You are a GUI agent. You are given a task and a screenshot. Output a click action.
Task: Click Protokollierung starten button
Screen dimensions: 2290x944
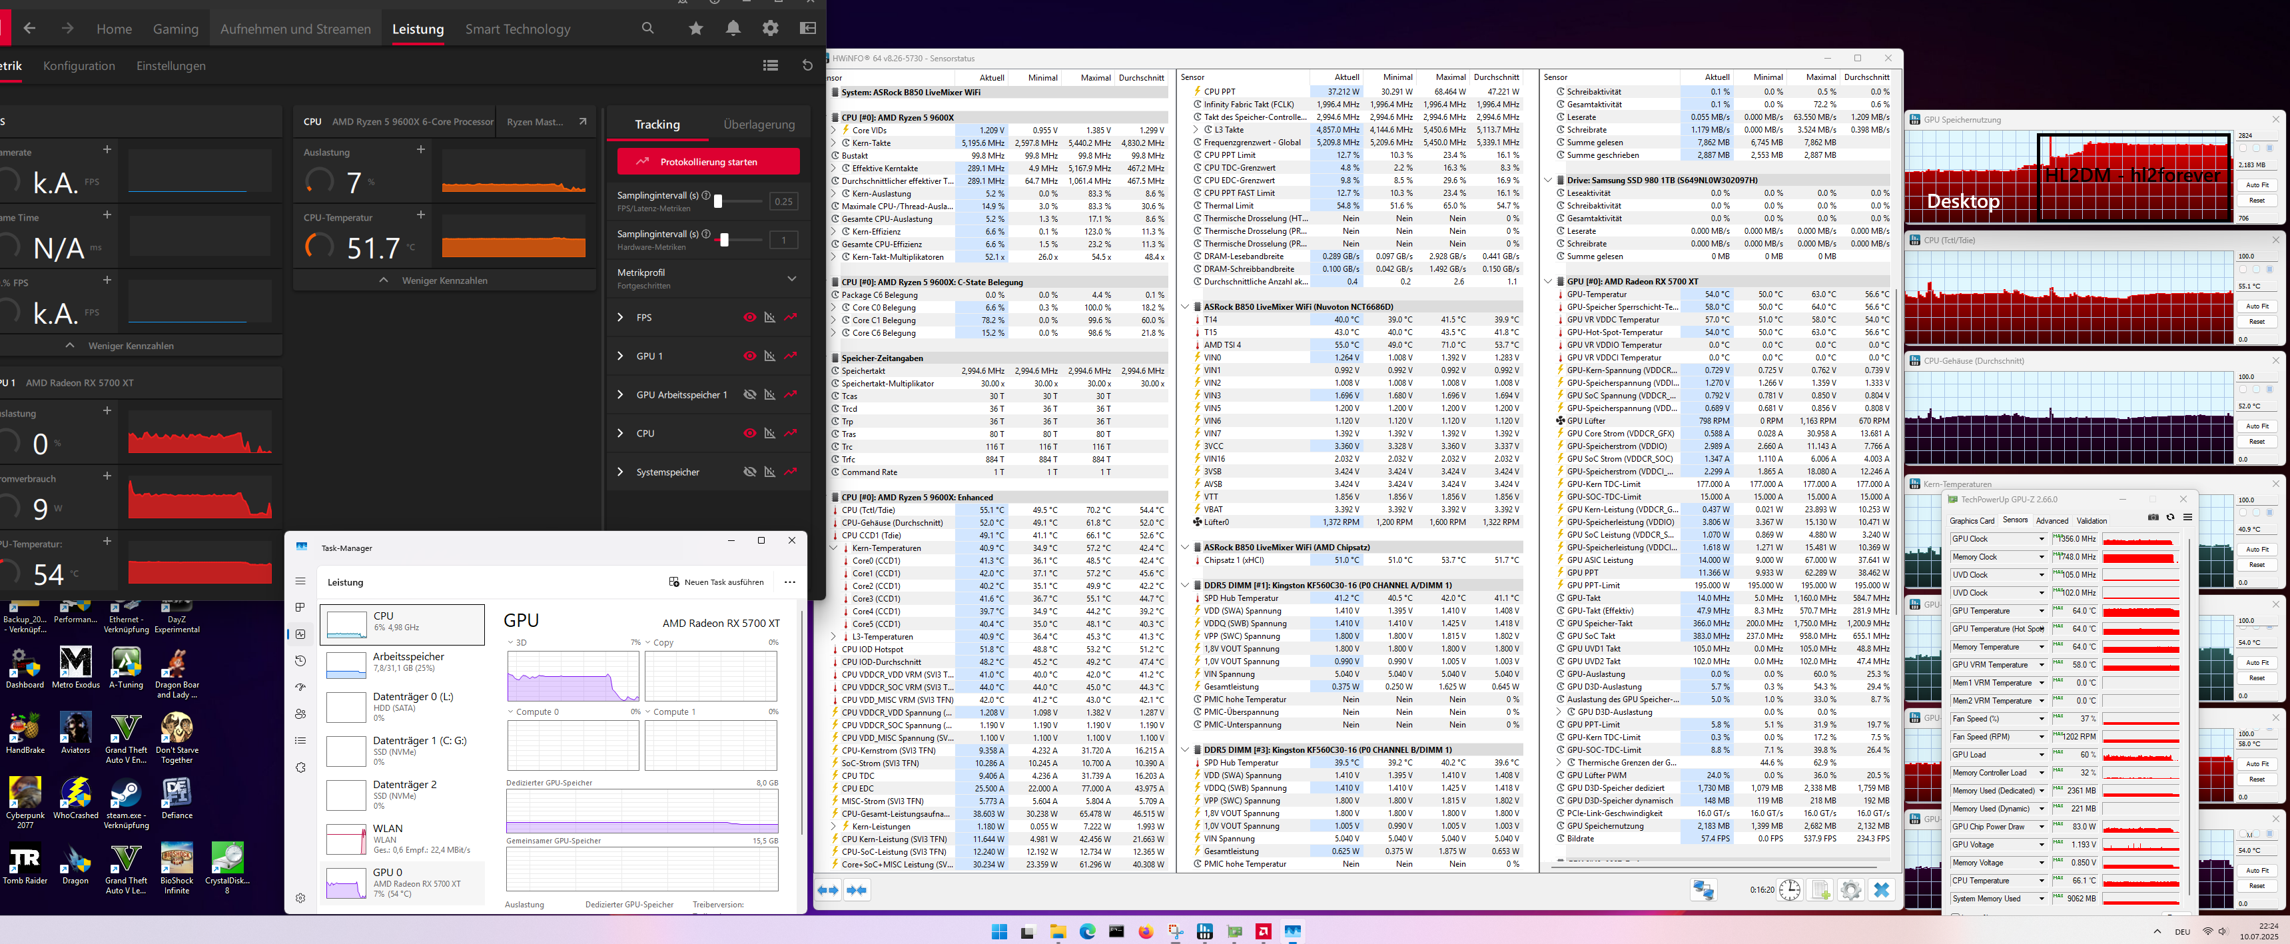707,162
